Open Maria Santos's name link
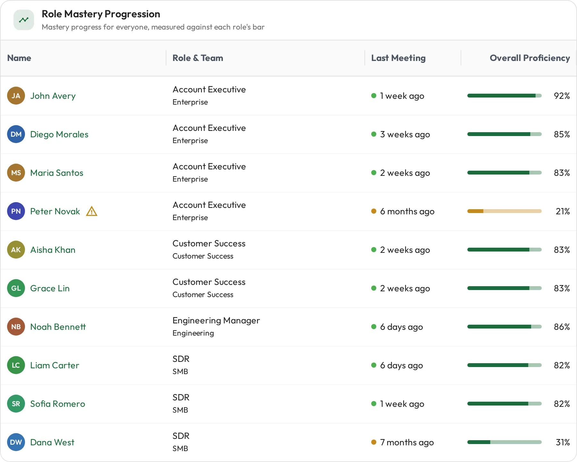 click(x=57, y=173)
